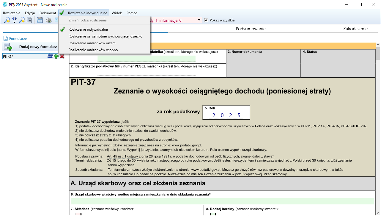381x216 pixels.
Task: Expand the page navigation arrow dropdown
Action: pyautogui.click(x=14, y=22)
